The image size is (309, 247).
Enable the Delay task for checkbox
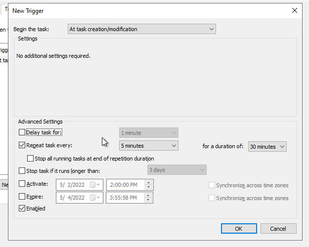point(22,132)
